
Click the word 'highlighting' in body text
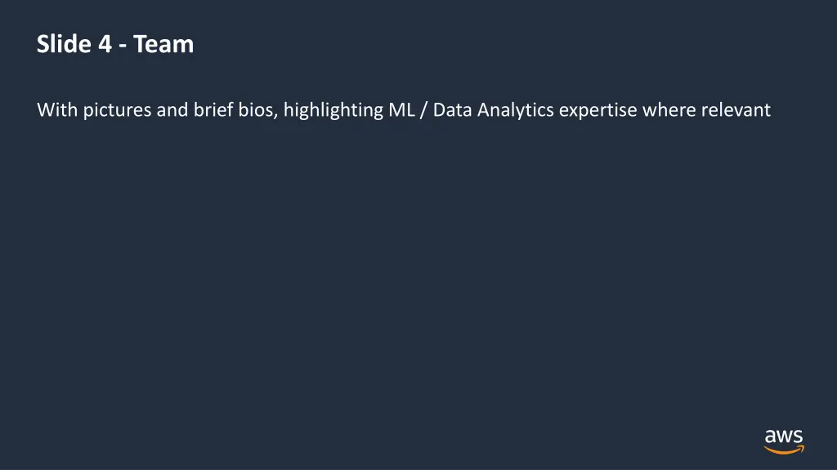coord(333,110)
